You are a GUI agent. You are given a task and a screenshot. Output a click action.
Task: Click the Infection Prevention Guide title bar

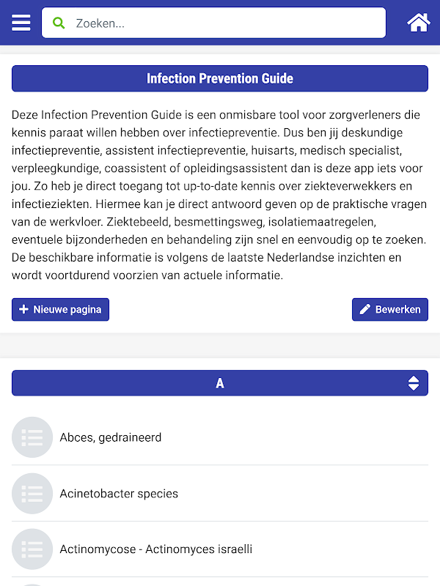[220, 78]
